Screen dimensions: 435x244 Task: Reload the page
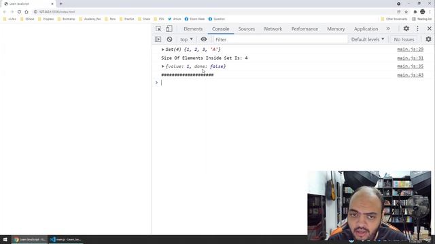[19, 12]
